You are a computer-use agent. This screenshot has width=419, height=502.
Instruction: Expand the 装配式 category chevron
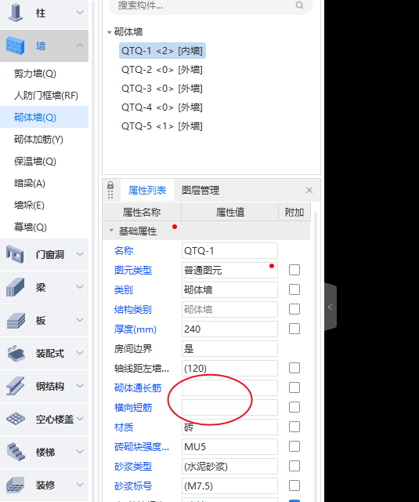pyautogui.click(x=80, y=353)
